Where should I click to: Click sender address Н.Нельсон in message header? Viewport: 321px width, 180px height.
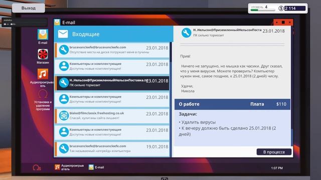click(227, 30)
